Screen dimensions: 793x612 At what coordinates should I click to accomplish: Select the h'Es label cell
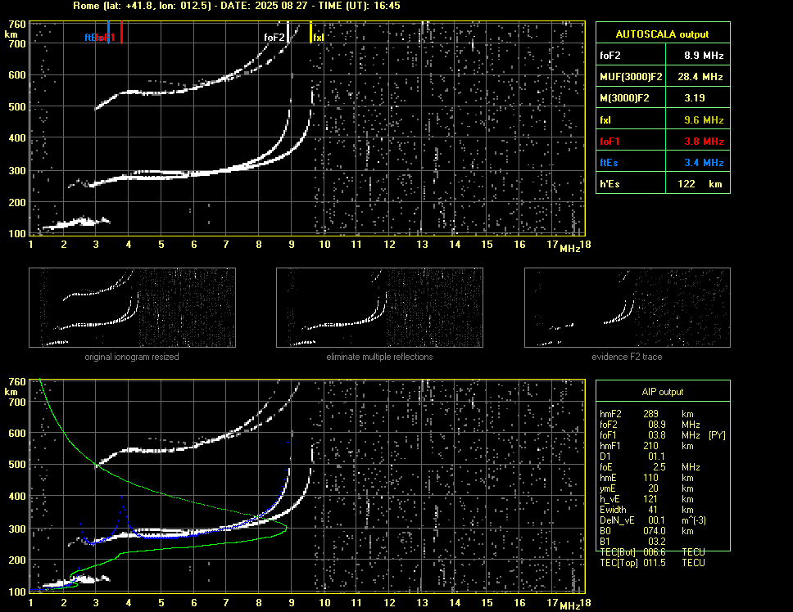point(631,183)
